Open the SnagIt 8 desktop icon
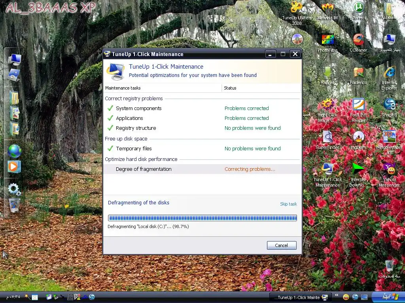The image size is (405, 303). [x=389, y=108]
